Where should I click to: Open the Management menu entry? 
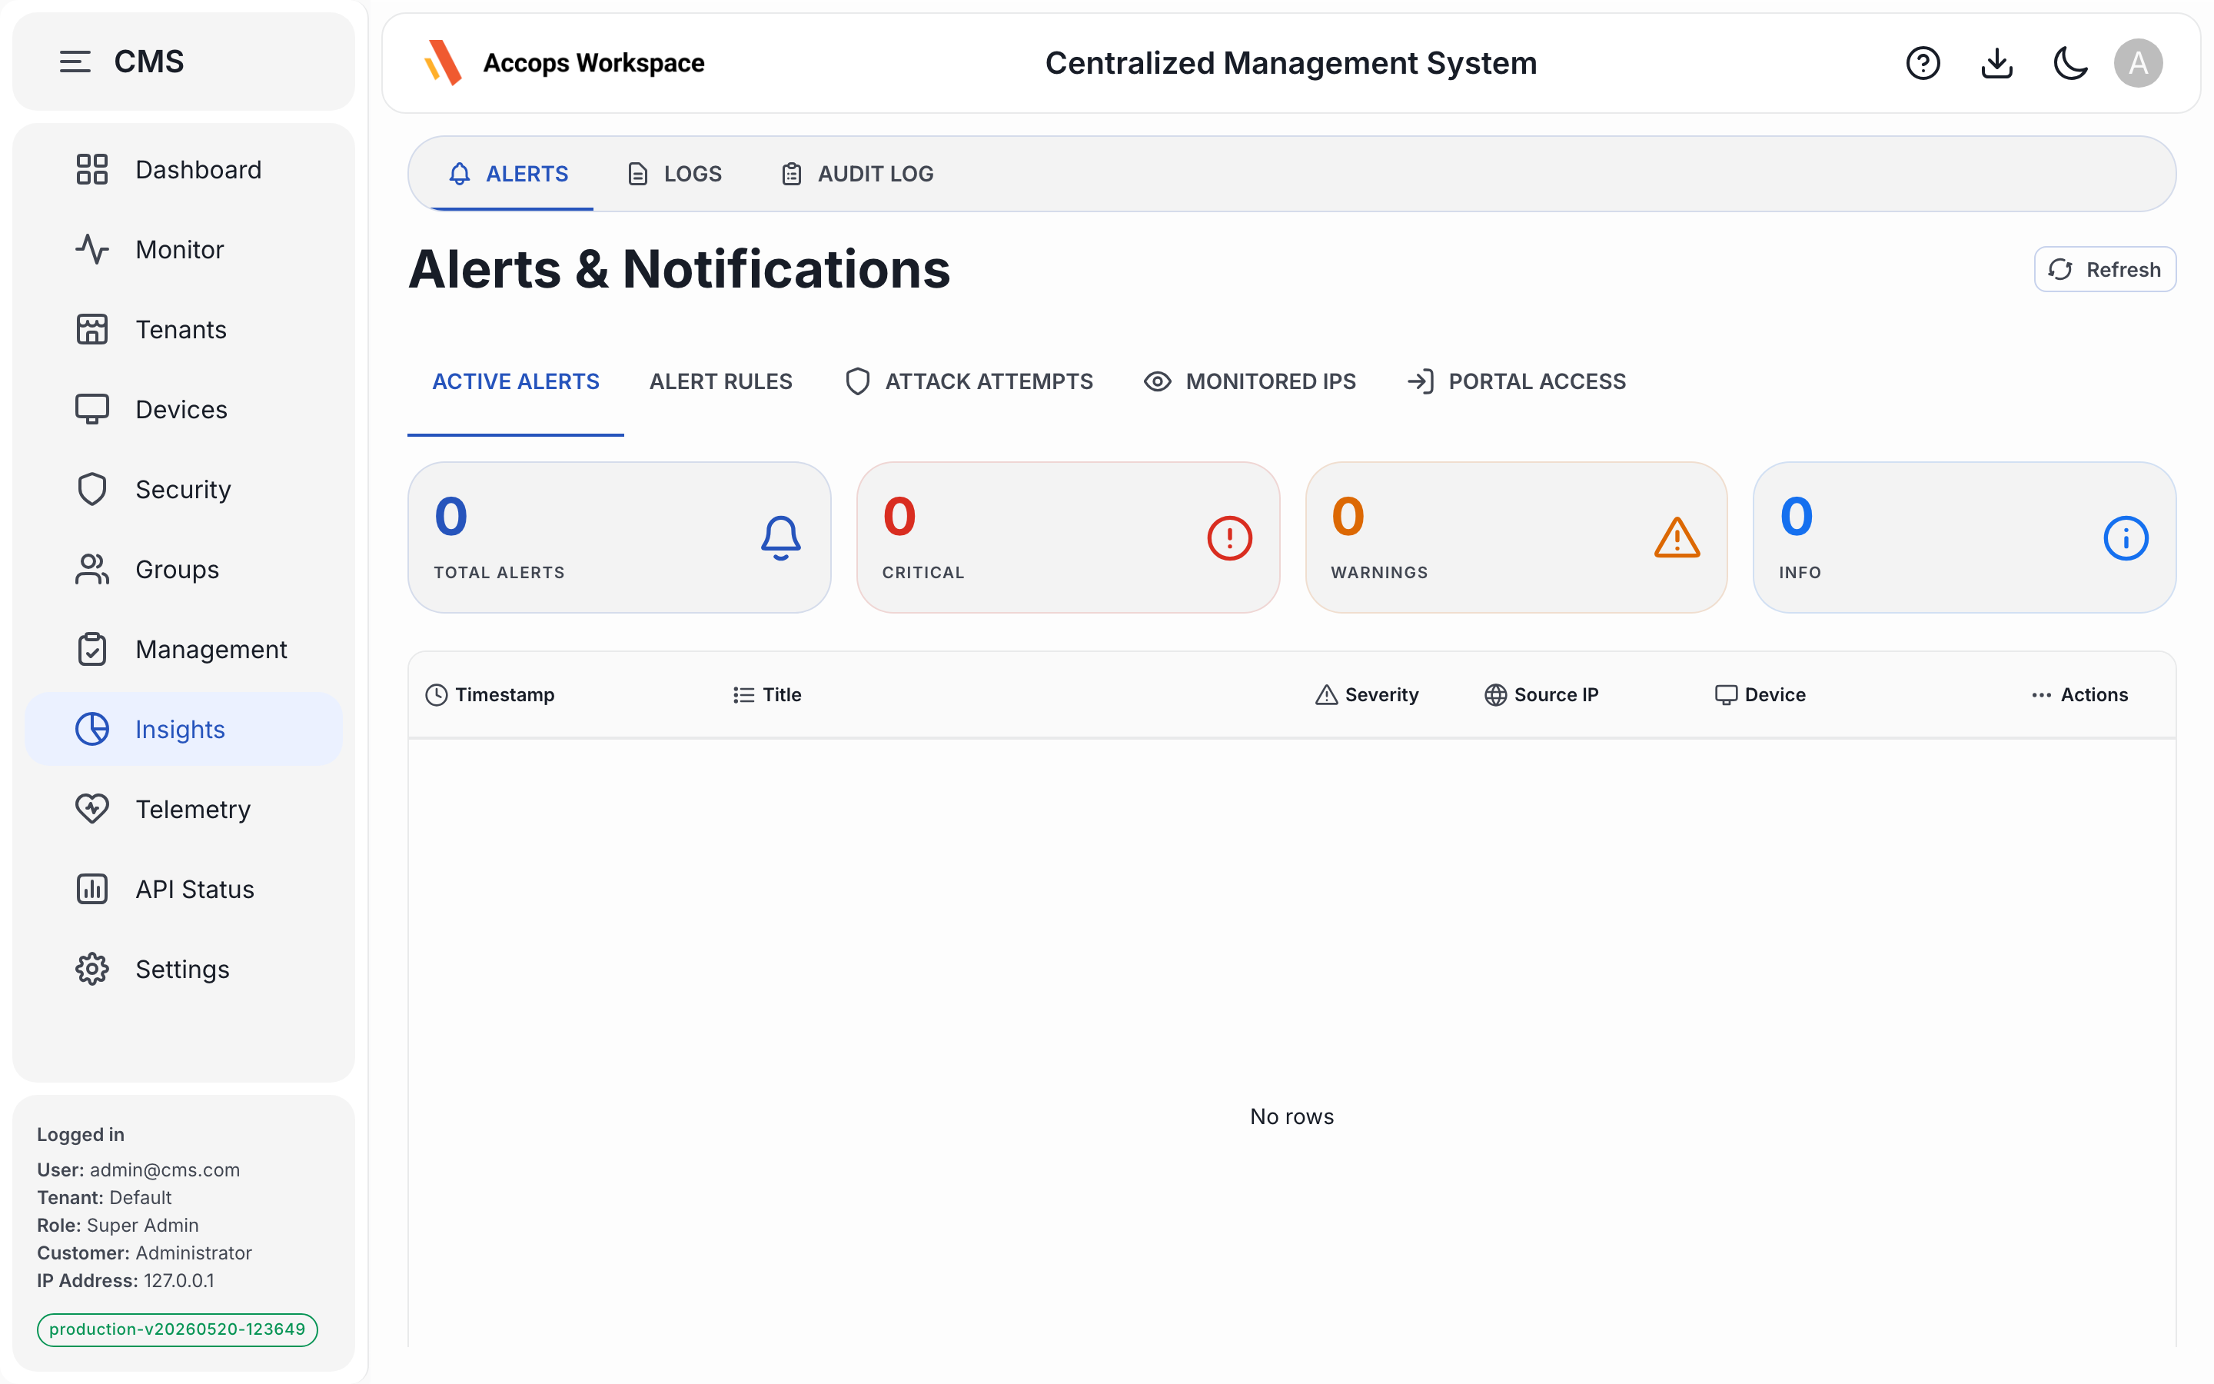point(184,649)
